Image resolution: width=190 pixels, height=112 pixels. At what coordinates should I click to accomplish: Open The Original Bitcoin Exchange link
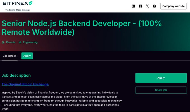coord(25,84)
